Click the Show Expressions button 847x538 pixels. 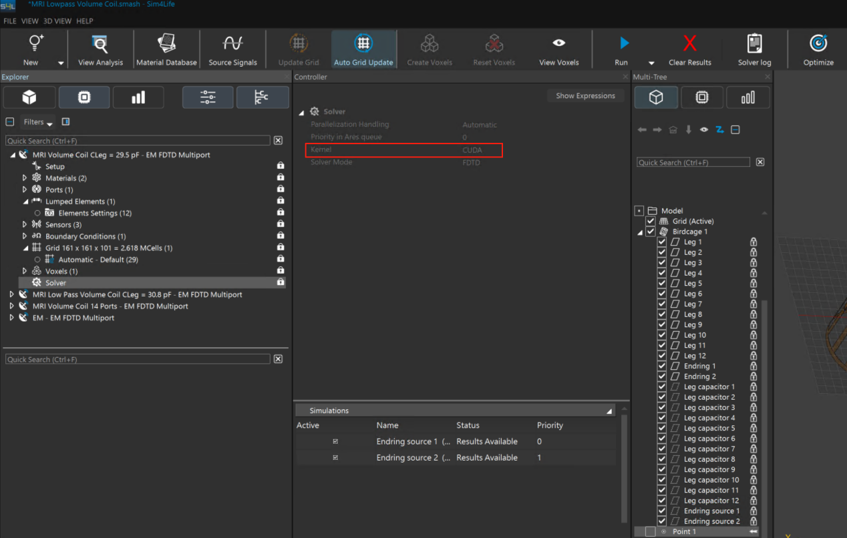click(x=585, y=96)
